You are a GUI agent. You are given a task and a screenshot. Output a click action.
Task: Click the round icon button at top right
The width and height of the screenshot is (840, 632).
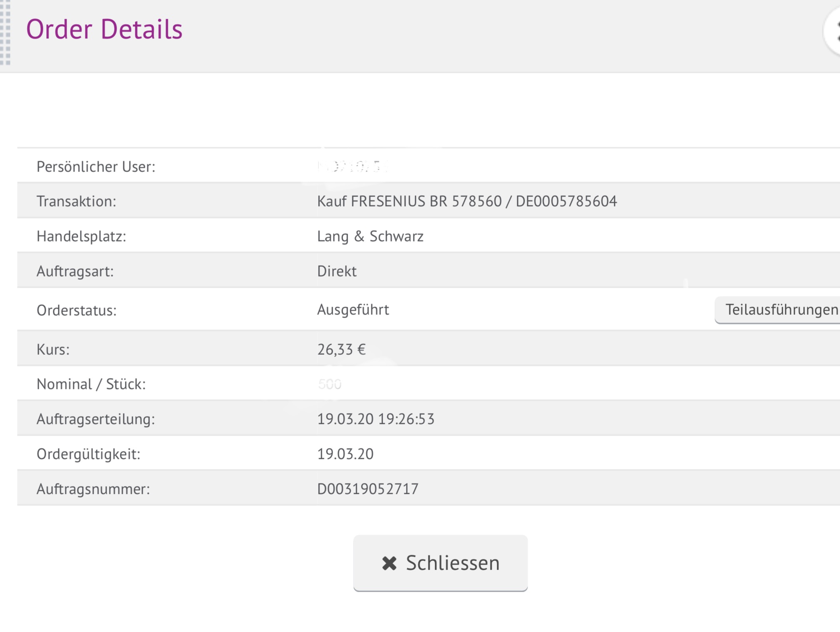833,32
